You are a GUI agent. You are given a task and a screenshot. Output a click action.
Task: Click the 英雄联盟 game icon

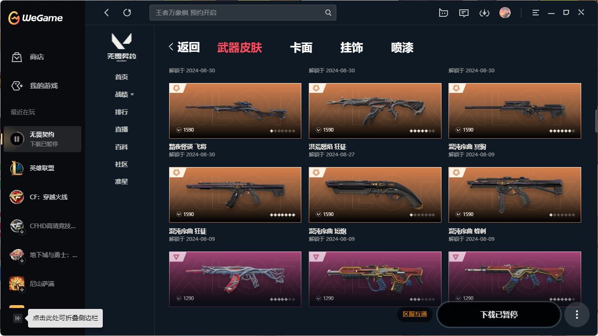[x=17, y=168]
